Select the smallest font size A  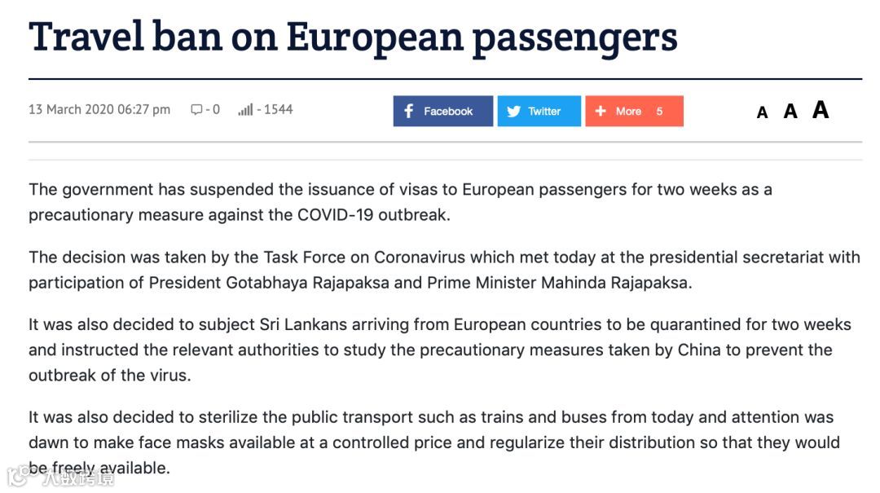pyautogui.click(x=762, y=113)
